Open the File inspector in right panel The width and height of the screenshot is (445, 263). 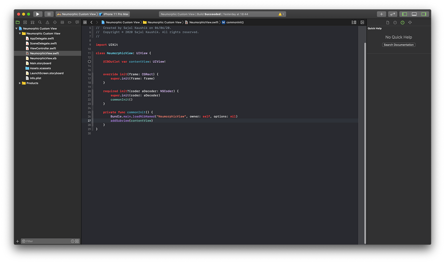387,22
